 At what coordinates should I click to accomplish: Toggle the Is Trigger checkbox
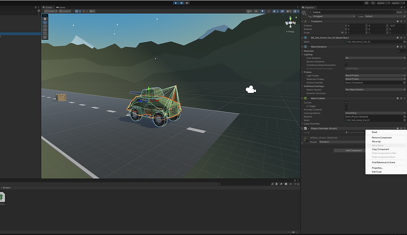tap(346, 106)
